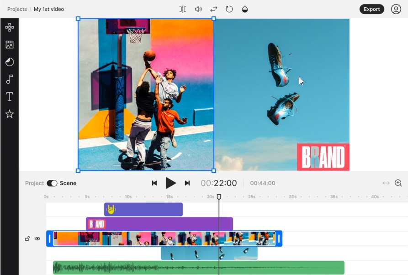Viewport: 408px width, 275px height.
Task: Click the rotate icon in top toolbar
Action: coord(229,9)
